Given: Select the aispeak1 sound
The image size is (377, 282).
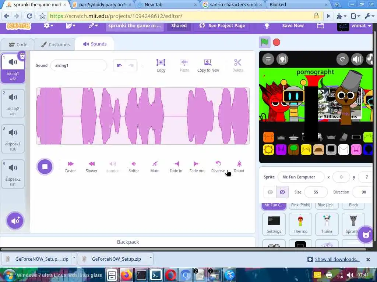Looking at the screenshot, I should point(13,138).
